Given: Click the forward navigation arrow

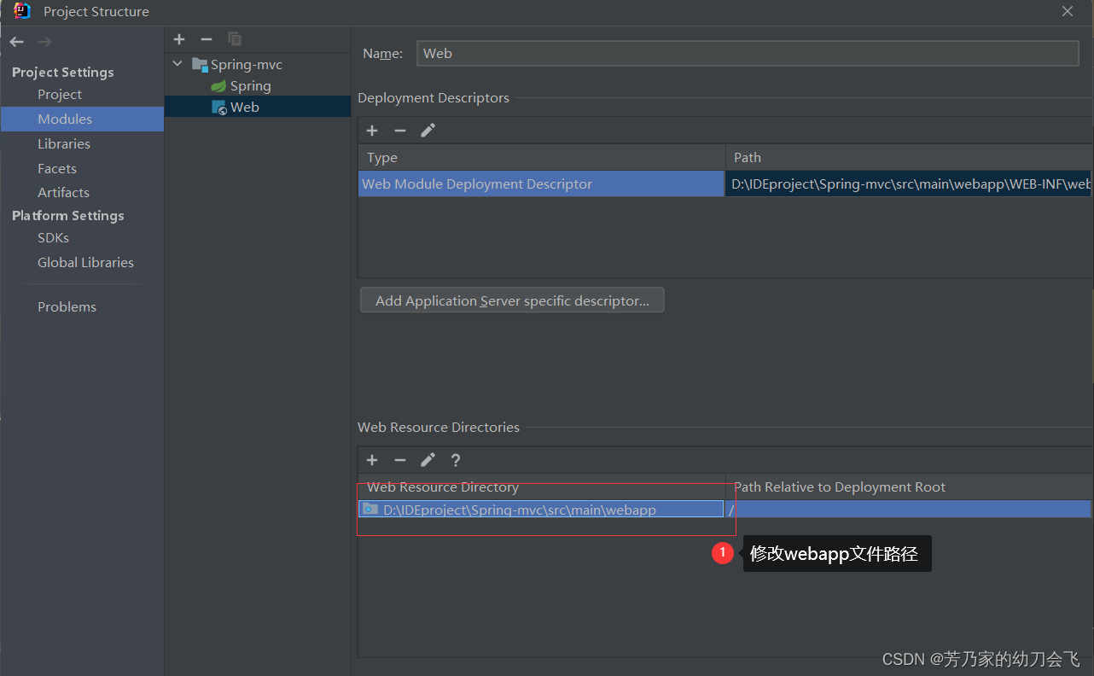Looking at the screenshot, I should click(x=44, y=42).
